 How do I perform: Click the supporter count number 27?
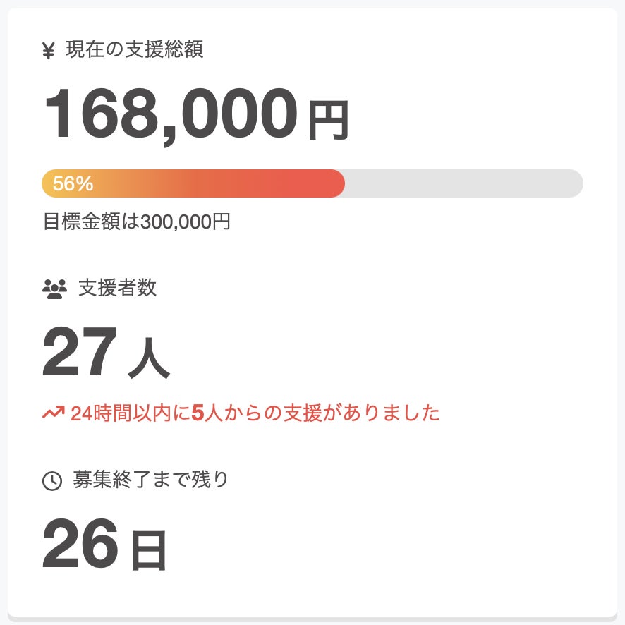(x=79, y=354)
